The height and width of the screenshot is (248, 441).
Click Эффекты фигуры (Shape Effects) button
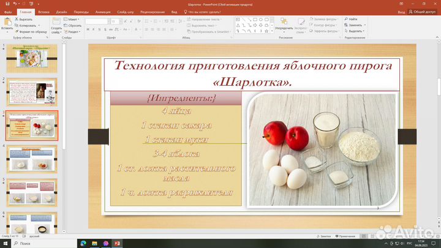click(x=324, y=31)
